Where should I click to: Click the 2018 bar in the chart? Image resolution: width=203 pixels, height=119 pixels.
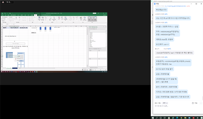point(45,28)
